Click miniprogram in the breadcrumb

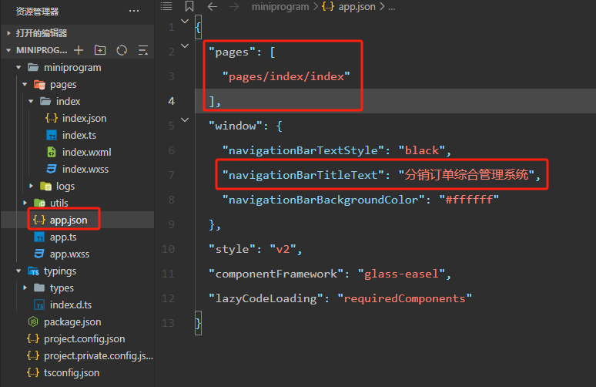click(x=280, y=6)
